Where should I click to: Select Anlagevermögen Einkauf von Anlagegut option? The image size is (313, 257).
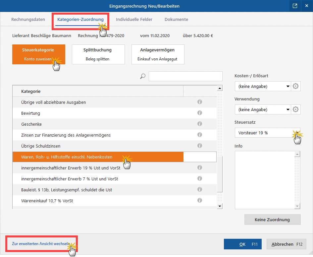click(158, 54)
